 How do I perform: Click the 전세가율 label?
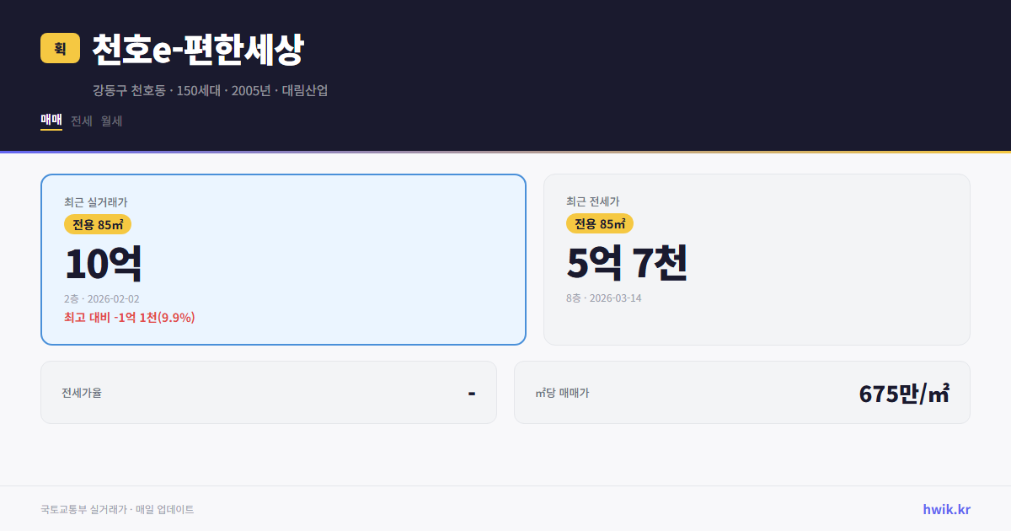point(82,393)
